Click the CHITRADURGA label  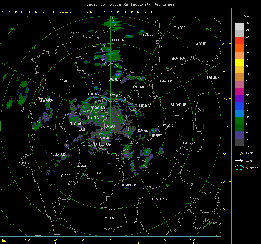(x=158, y=199)
